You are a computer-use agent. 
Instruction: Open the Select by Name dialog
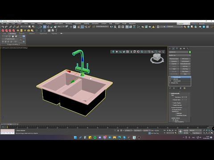[x=33, y=27]
